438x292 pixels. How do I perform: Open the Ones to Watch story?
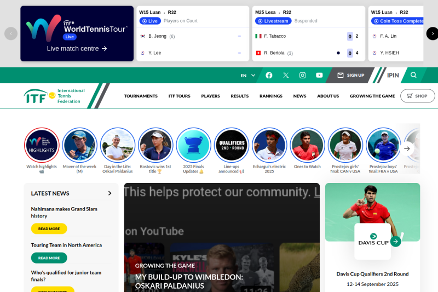pos(307,145)
